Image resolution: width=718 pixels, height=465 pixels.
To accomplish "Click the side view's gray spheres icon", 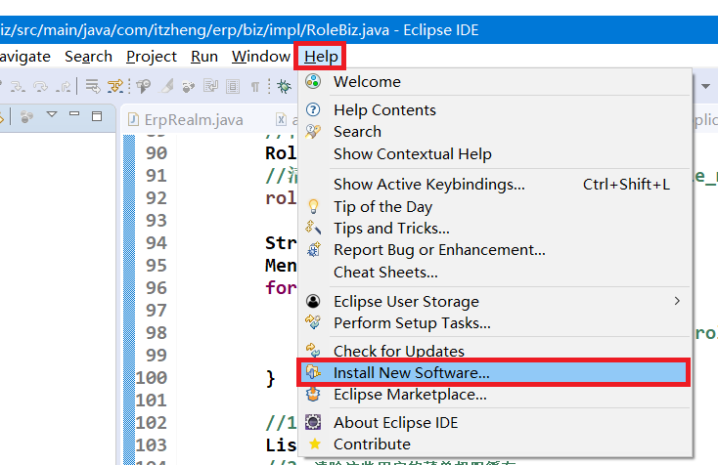I will [26, 117].
